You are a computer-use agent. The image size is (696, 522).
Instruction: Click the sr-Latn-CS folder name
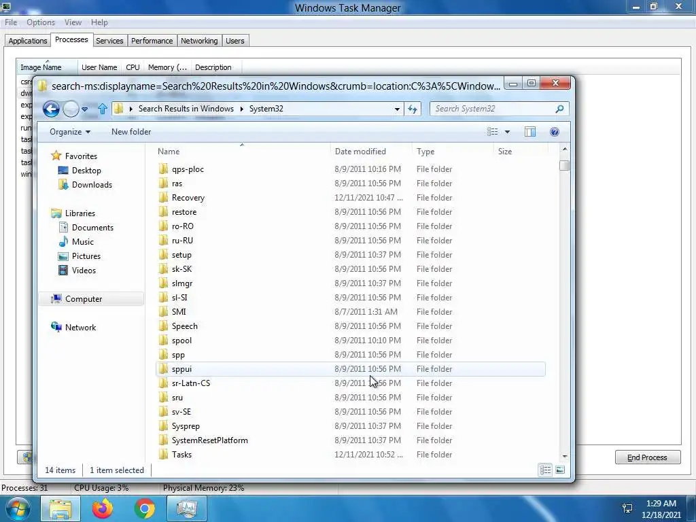[x=191, y=383]
